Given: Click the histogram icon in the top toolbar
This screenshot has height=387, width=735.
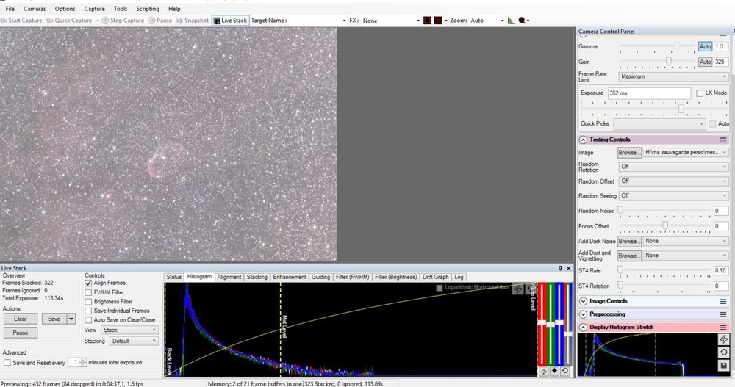Looking at the screenshot, I should [512, 21].
